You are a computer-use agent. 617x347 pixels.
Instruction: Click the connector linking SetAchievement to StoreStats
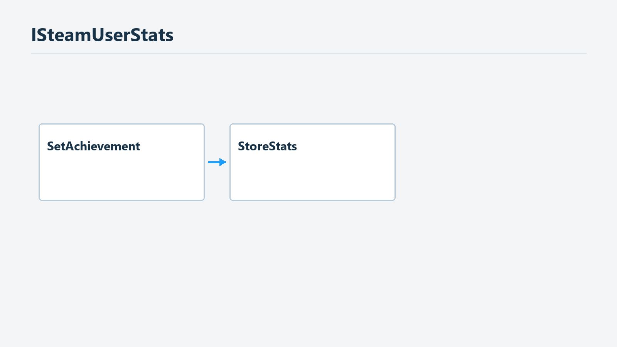[x=217, y=162]
